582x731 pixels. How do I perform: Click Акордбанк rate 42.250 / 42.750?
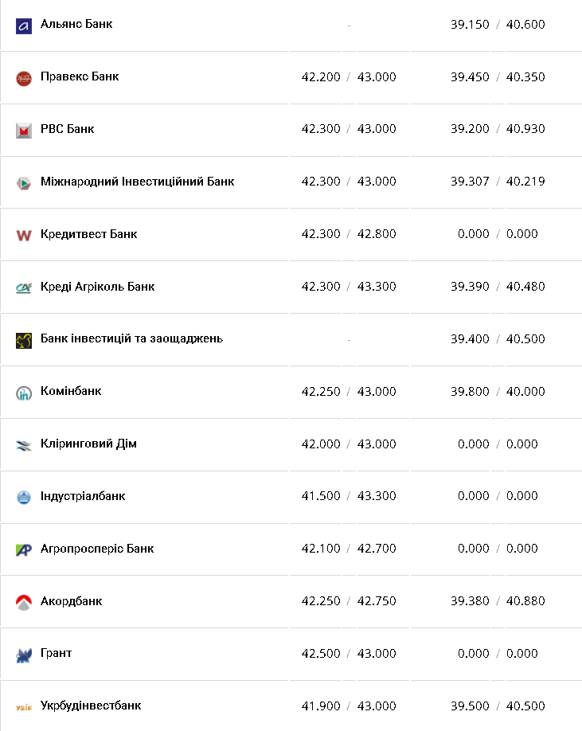349,601
